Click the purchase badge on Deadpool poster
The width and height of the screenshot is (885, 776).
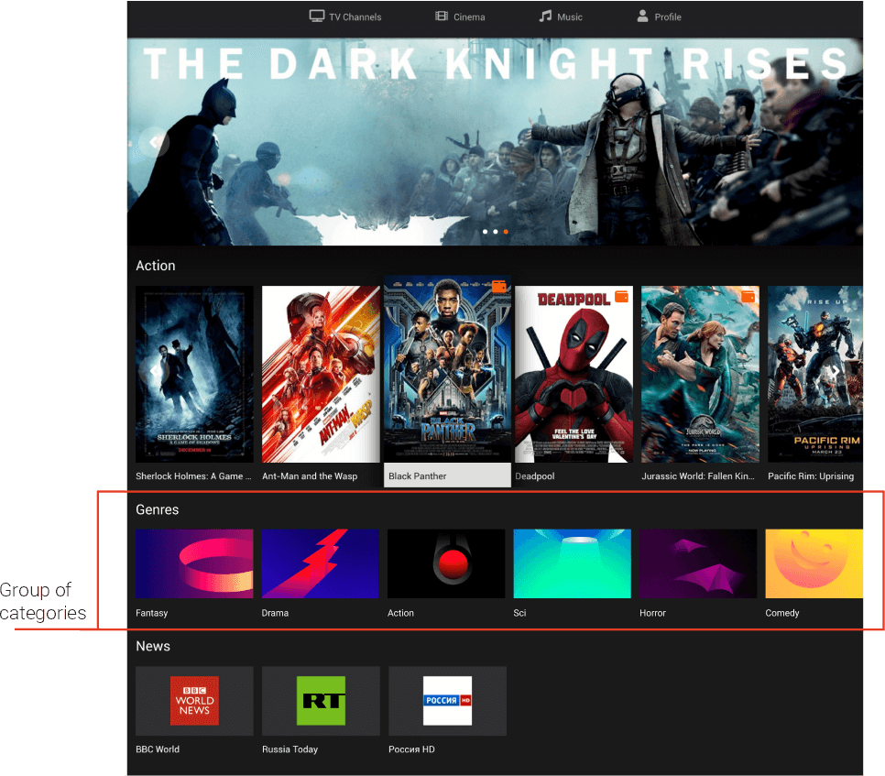(622, 296)
